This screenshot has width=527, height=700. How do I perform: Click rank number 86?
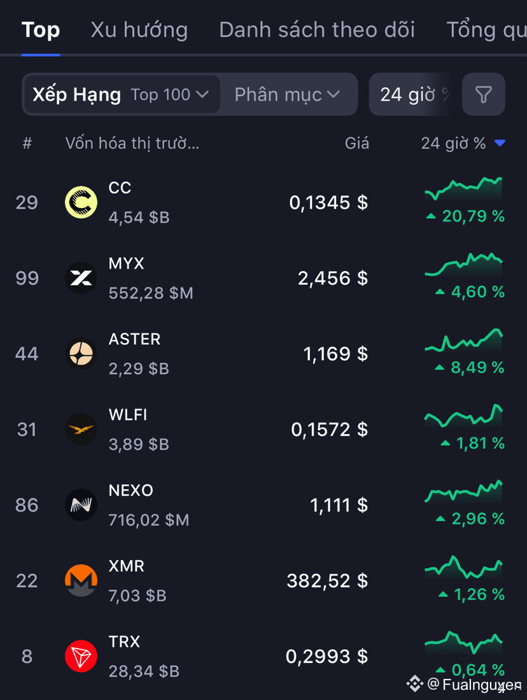(x=27, y=505)
